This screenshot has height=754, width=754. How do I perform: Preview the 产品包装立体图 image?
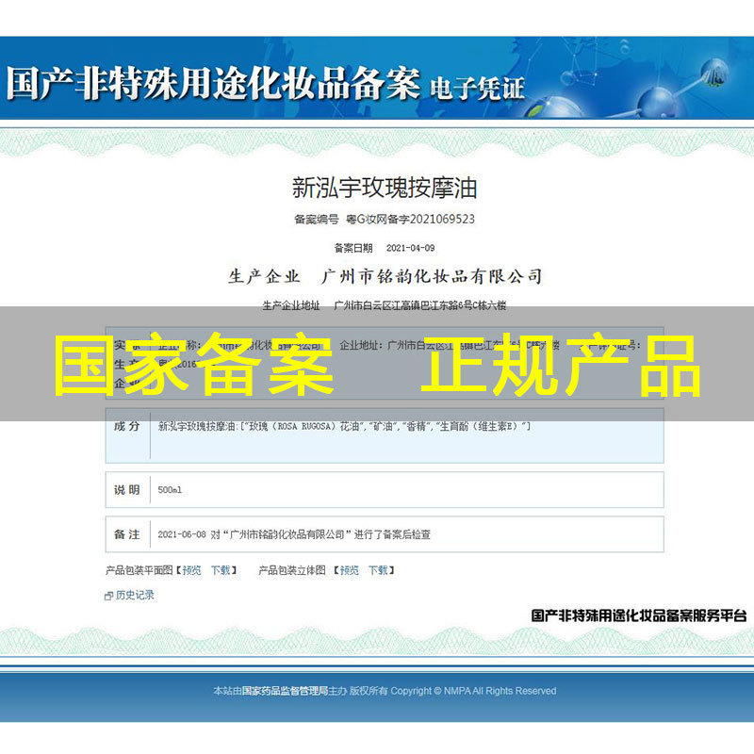pos(349,570)
